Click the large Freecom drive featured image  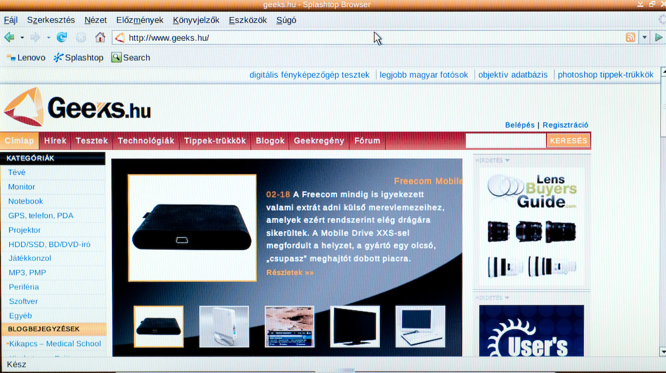pyautogui.click(x=193, y=228)
